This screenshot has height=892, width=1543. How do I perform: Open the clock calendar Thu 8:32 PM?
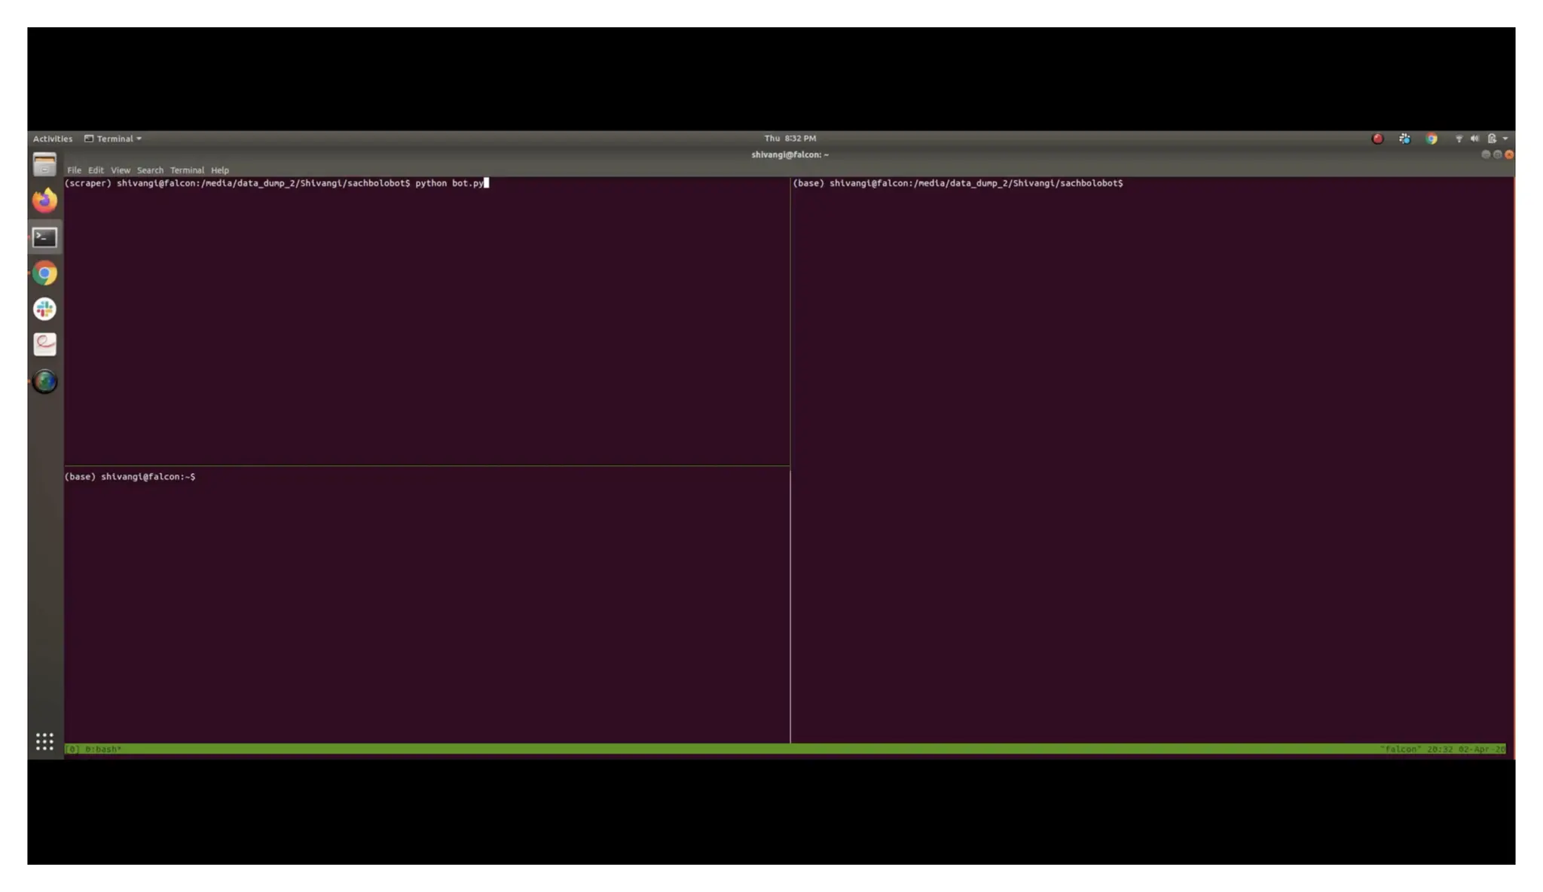coord(790,139)
